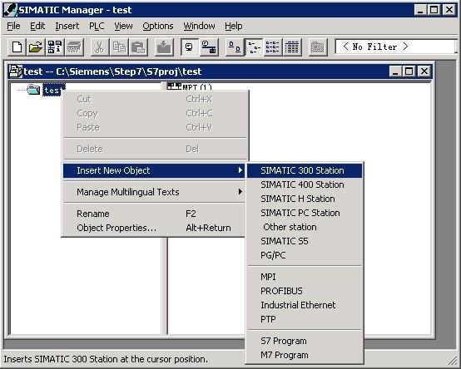
Task: Click the S7 Memory Card icon
Action: tap(74, 47)
